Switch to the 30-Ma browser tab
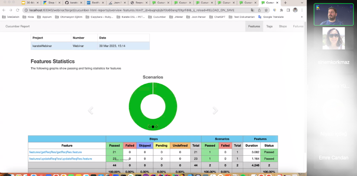Screen dimensions: 357x176 [x=31, y=3]
